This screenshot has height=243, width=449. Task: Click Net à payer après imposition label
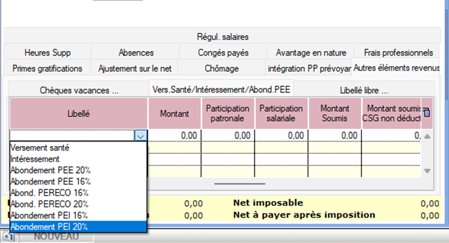coord(304,215)
